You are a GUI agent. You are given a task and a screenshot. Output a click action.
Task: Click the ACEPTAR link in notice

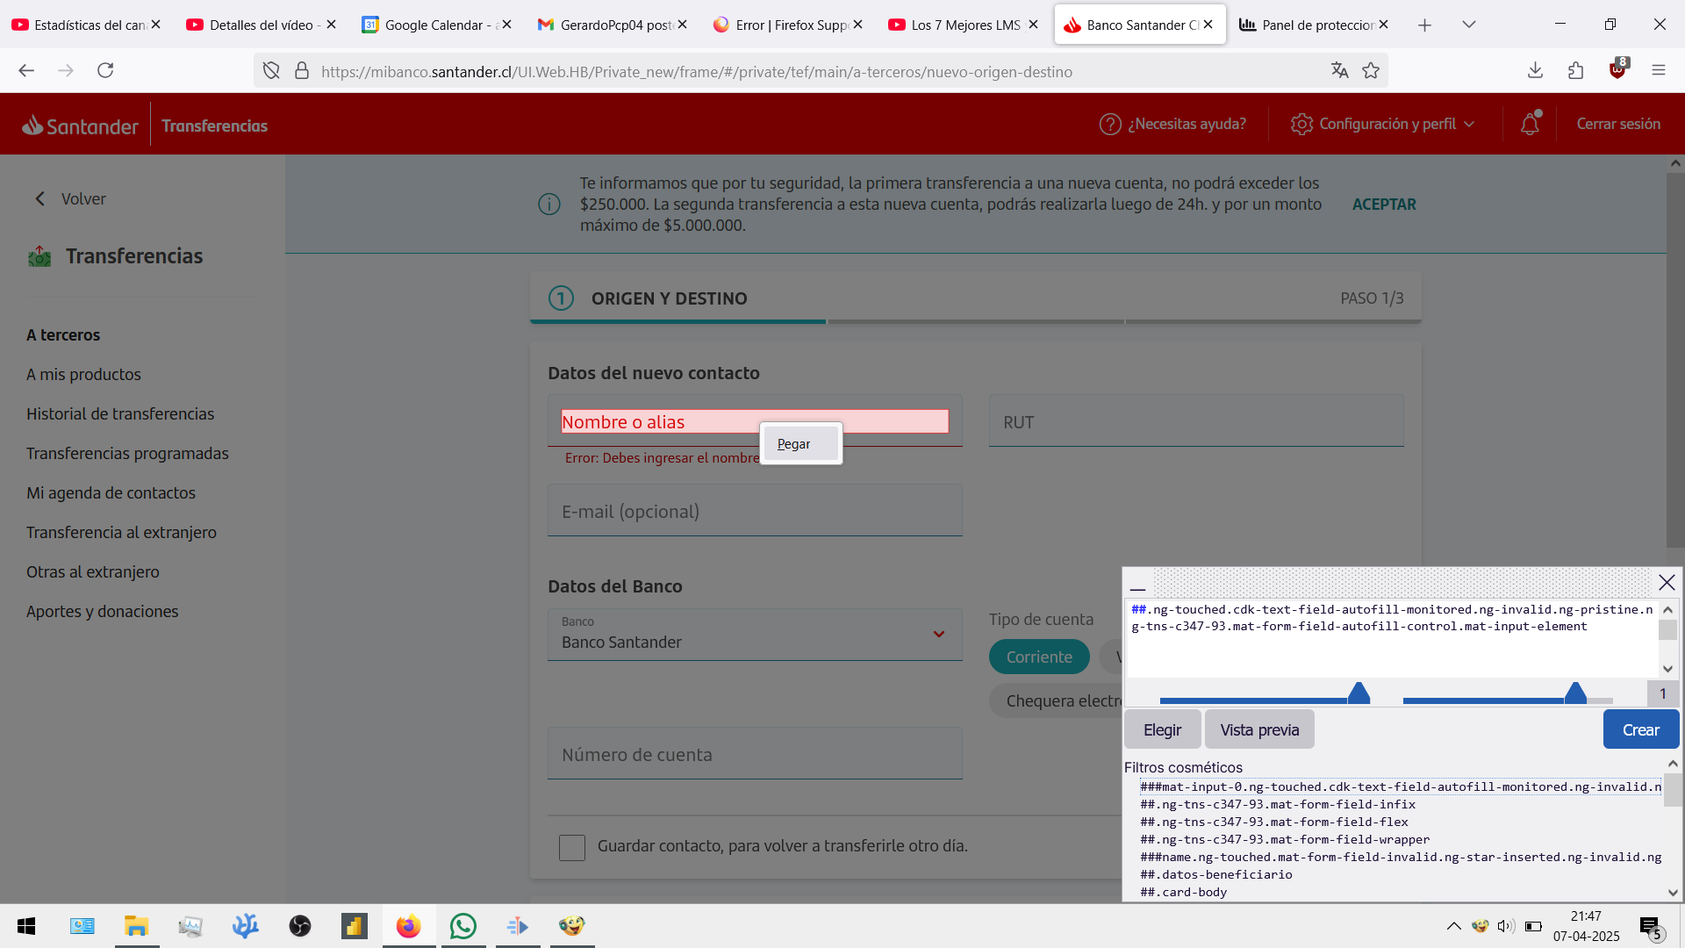pos(1384,205)
